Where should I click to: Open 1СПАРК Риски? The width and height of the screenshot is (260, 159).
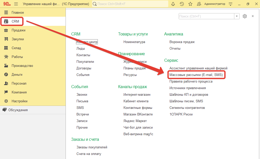pos(181,114)
